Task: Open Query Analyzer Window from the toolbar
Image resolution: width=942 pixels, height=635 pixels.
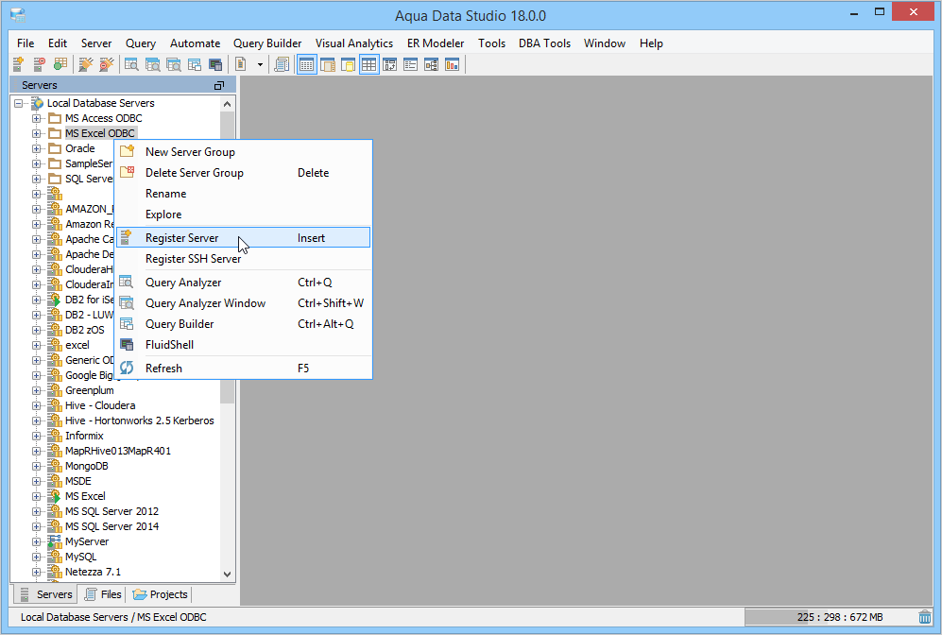Action: tap(153, 64)
